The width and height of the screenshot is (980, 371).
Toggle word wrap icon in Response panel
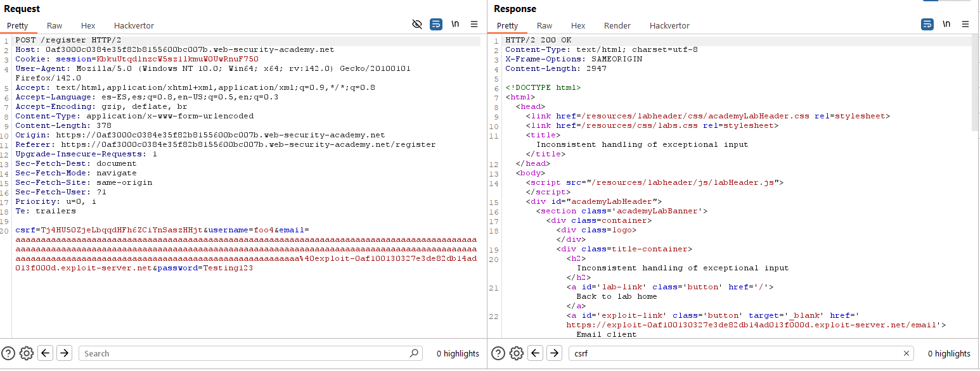(927, 25)
